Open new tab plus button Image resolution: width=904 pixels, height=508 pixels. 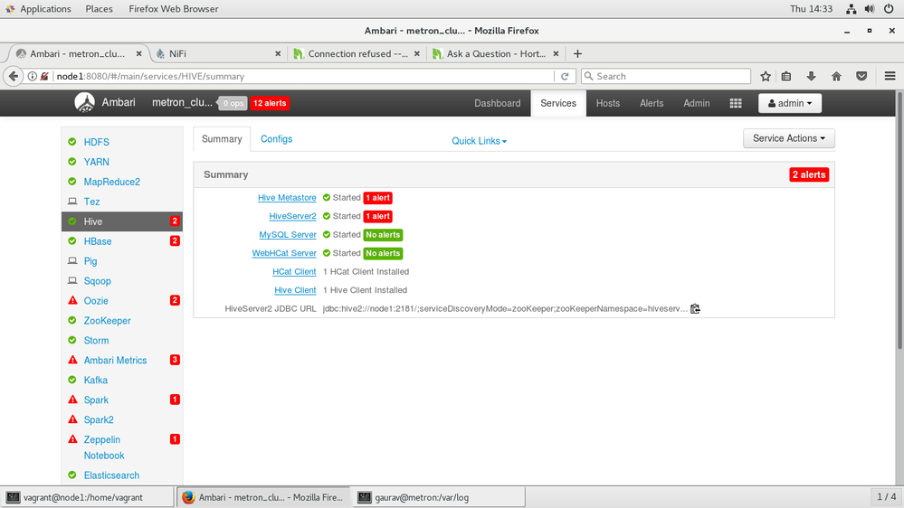[577, 53]
